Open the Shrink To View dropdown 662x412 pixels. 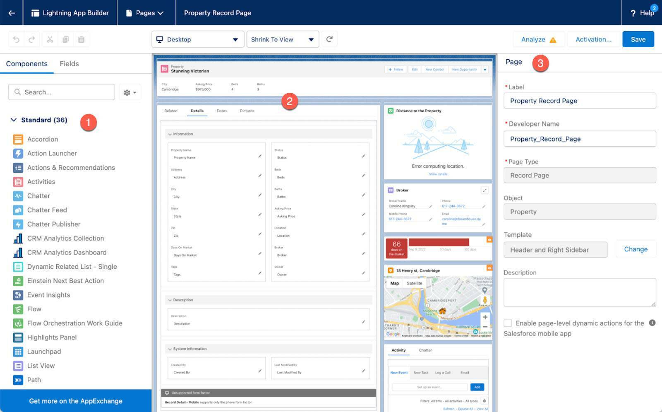[x=283, y=39]
